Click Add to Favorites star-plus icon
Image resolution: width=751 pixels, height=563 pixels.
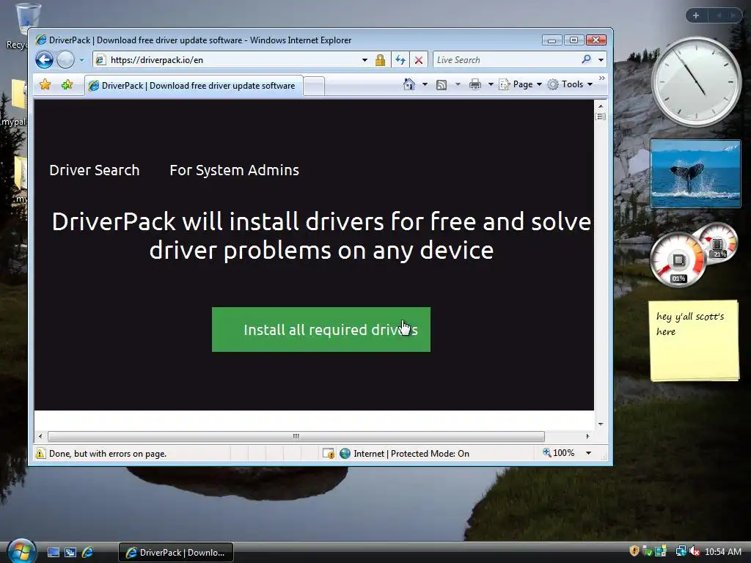[x=67, y=85]
